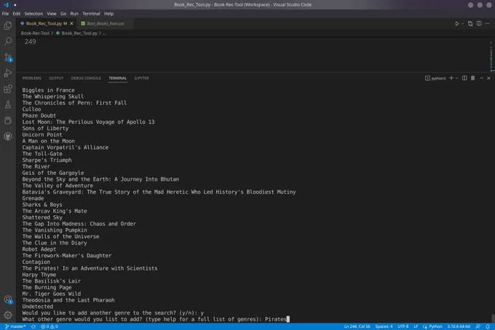Create a new terminal with plus icon

451,78
